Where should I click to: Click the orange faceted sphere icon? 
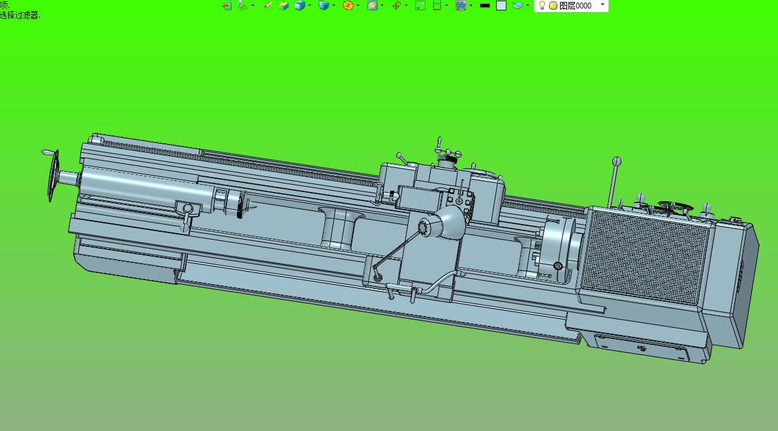(x=348, y=5)
